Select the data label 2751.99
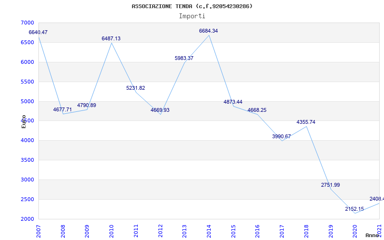 [330, 185]
